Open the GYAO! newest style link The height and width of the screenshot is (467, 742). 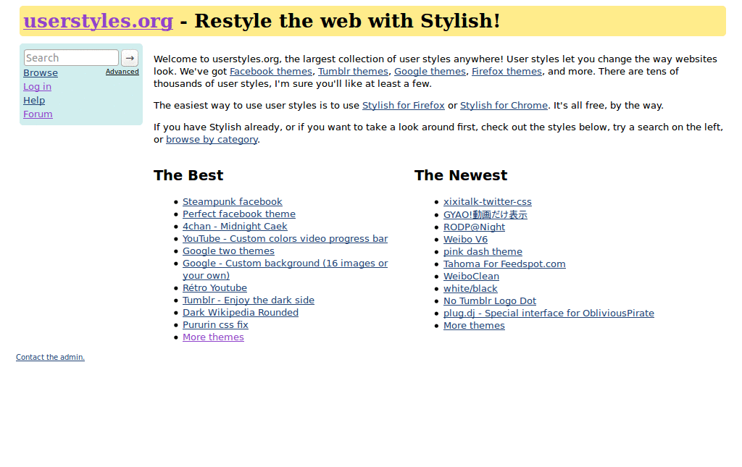tap(485, 214)
